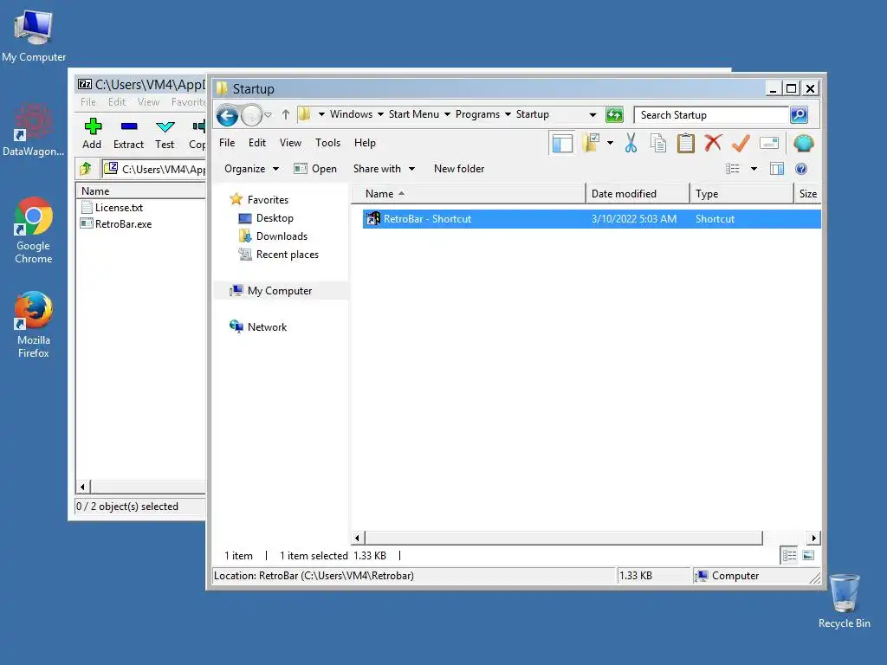Viewport: 887px width, 665px height.
Task: Open the Edit menu in Startup window
Action: tap(256, 143)
